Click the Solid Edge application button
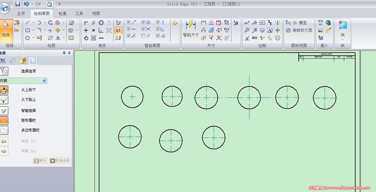Viewport: 376px width, 192px height. [4, 8]
